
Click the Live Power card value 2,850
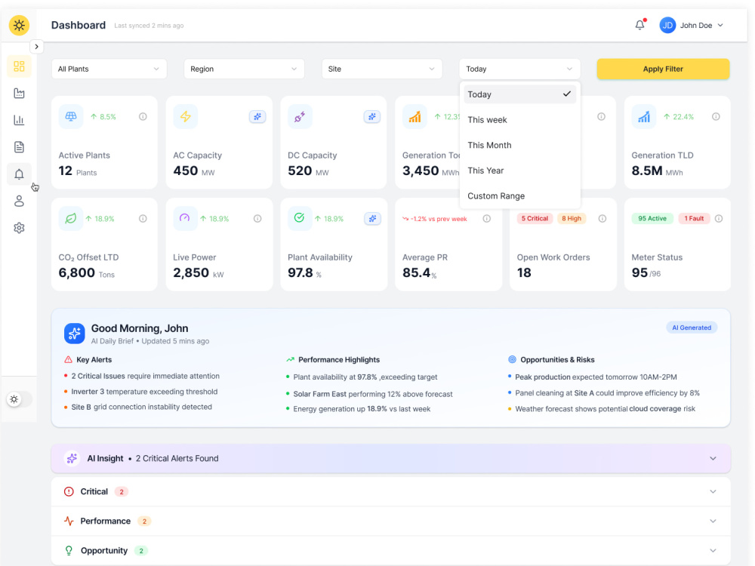[x=191, y=273]
